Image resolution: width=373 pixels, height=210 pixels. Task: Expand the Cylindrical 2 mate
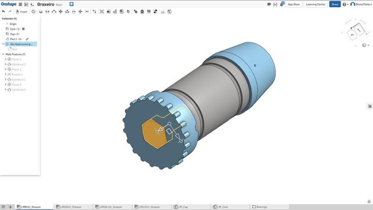[x=6, y=64]
